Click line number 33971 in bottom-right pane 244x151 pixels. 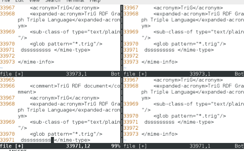coord(131,122)
